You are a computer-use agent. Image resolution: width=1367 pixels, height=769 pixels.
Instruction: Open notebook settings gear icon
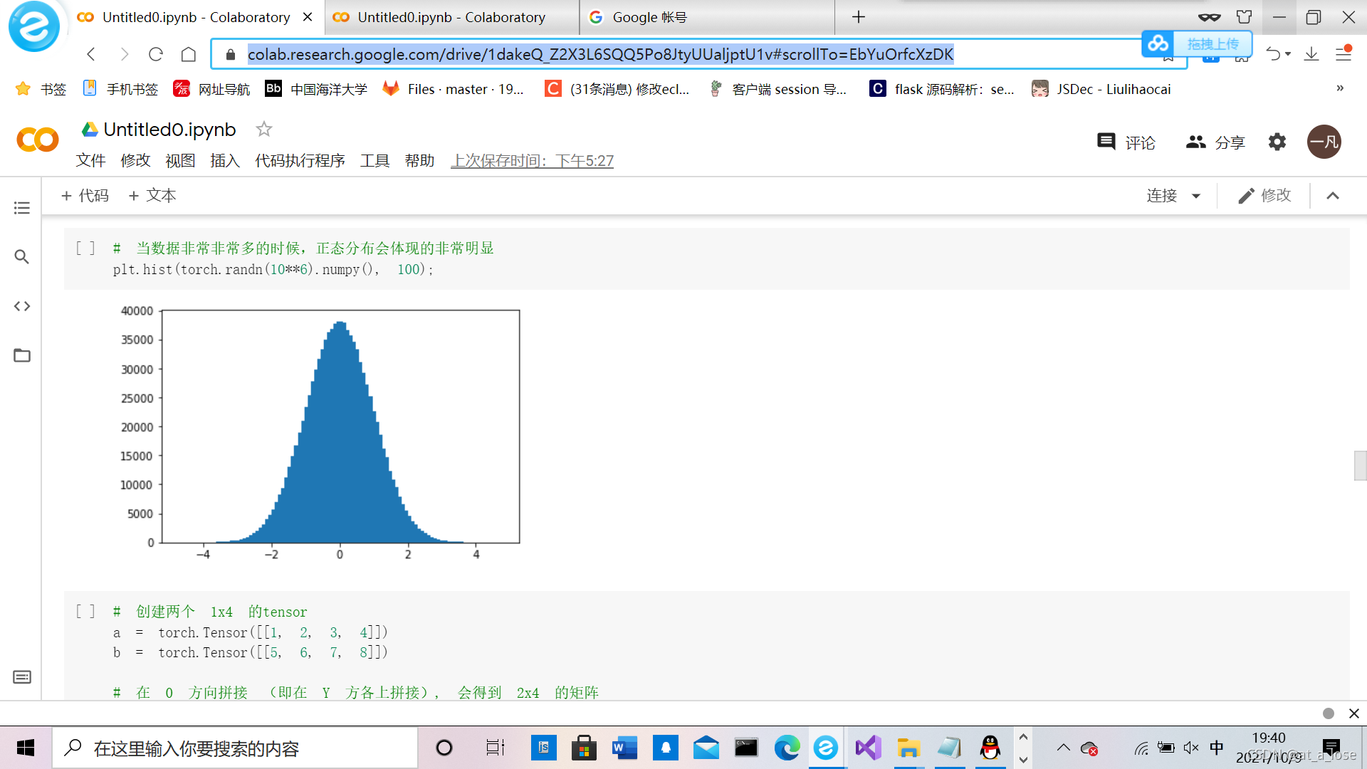1277,142
